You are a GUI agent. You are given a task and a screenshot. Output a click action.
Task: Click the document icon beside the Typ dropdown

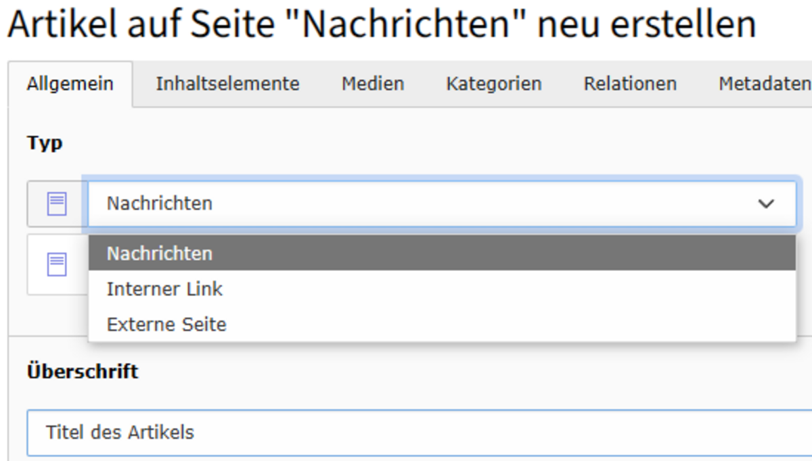(57, 203)
